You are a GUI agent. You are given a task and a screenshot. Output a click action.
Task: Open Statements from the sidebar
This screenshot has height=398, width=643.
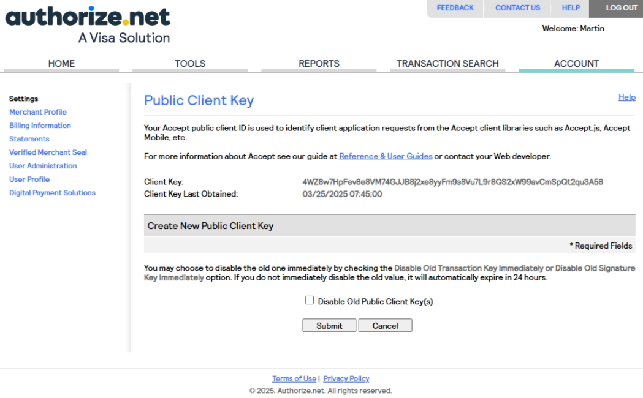point(29,139)
